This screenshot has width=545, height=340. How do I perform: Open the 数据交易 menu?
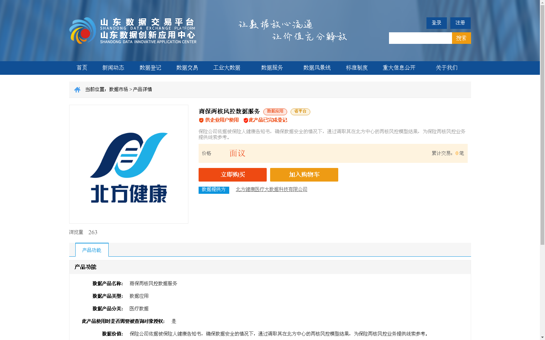187,68
